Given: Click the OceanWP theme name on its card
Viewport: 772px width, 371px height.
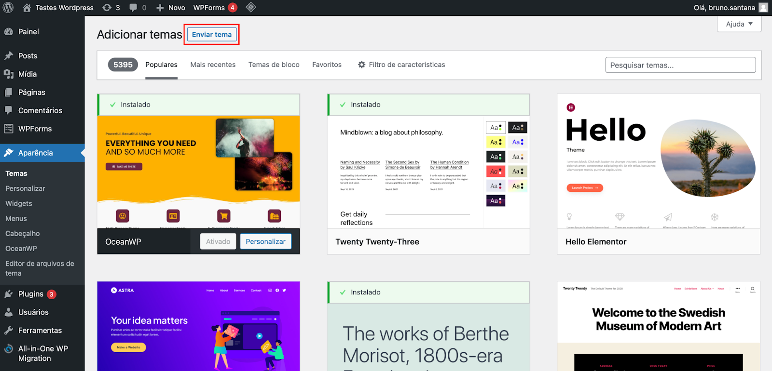Looking at the screenshot, I should click(x=123, y=242).
